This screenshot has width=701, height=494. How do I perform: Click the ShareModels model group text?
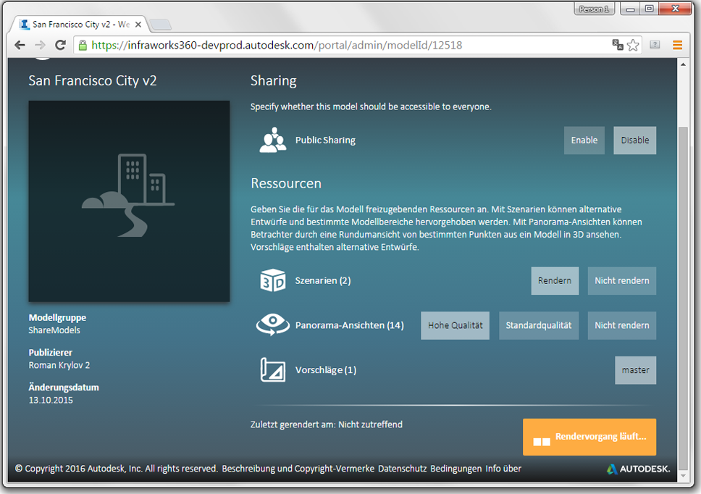coord(54,330)
